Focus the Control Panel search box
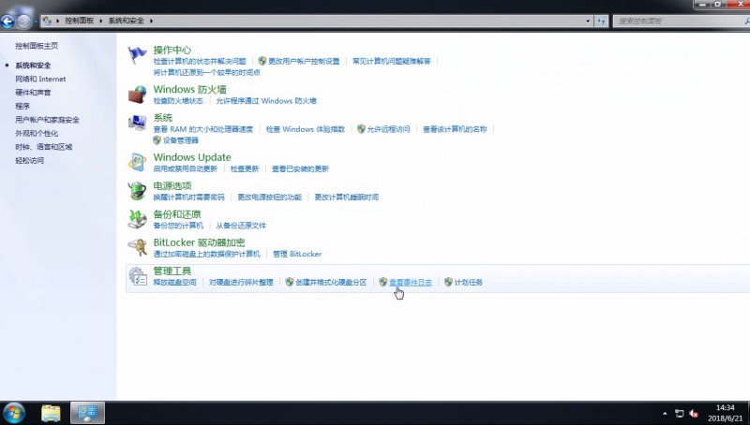The width and height of the screenshot is (750, 425). coord(680,21)
